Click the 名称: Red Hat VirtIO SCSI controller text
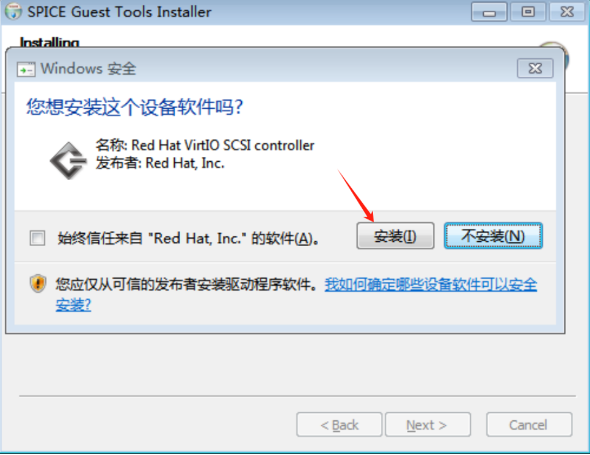 (205, 145)
